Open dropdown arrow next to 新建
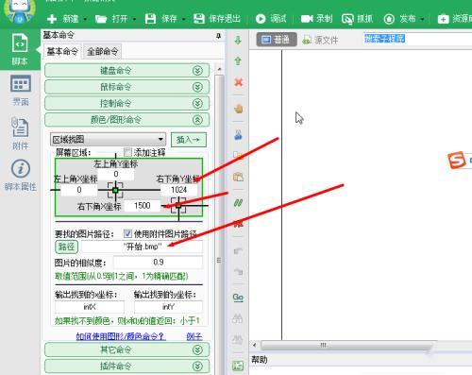The width and height of the screenshot is (472, 375). (85, 19)
